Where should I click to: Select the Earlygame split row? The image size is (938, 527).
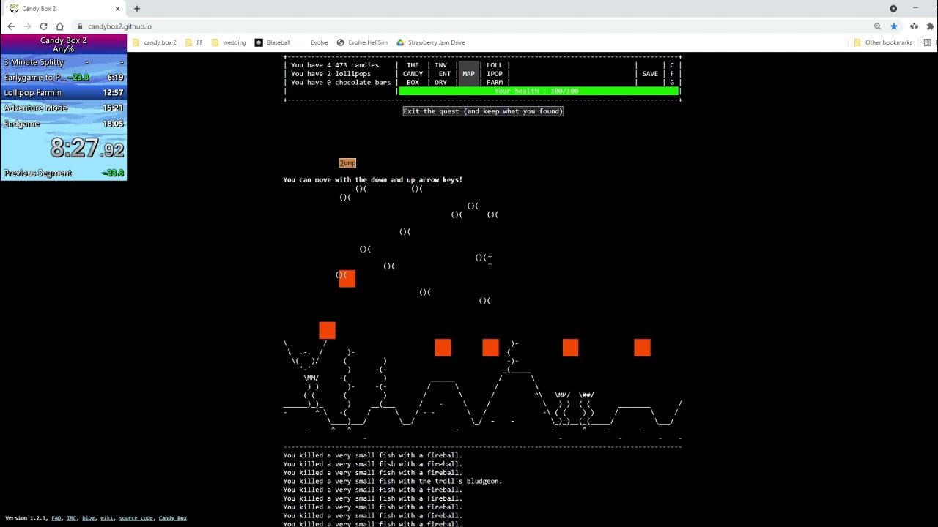click(x=63, y=77)
